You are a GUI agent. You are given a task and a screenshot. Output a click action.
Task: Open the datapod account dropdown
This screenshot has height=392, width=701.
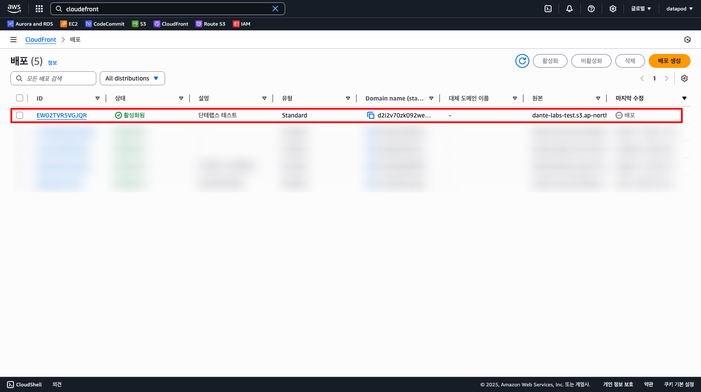coord(679,9)
